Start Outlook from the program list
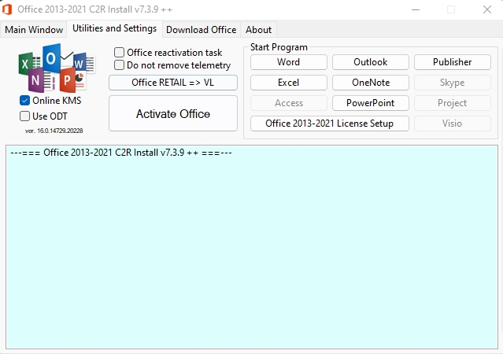This screenshot has width=503, height=354. click(370, 62)
